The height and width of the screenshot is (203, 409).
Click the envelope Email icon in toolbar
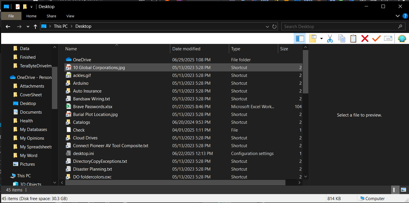click(388, 38)
